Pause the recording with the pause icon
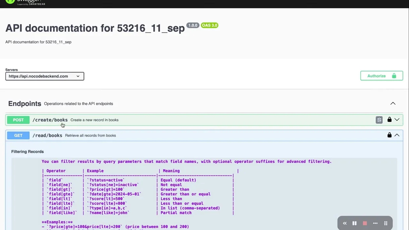 click(x=354, y=223)
